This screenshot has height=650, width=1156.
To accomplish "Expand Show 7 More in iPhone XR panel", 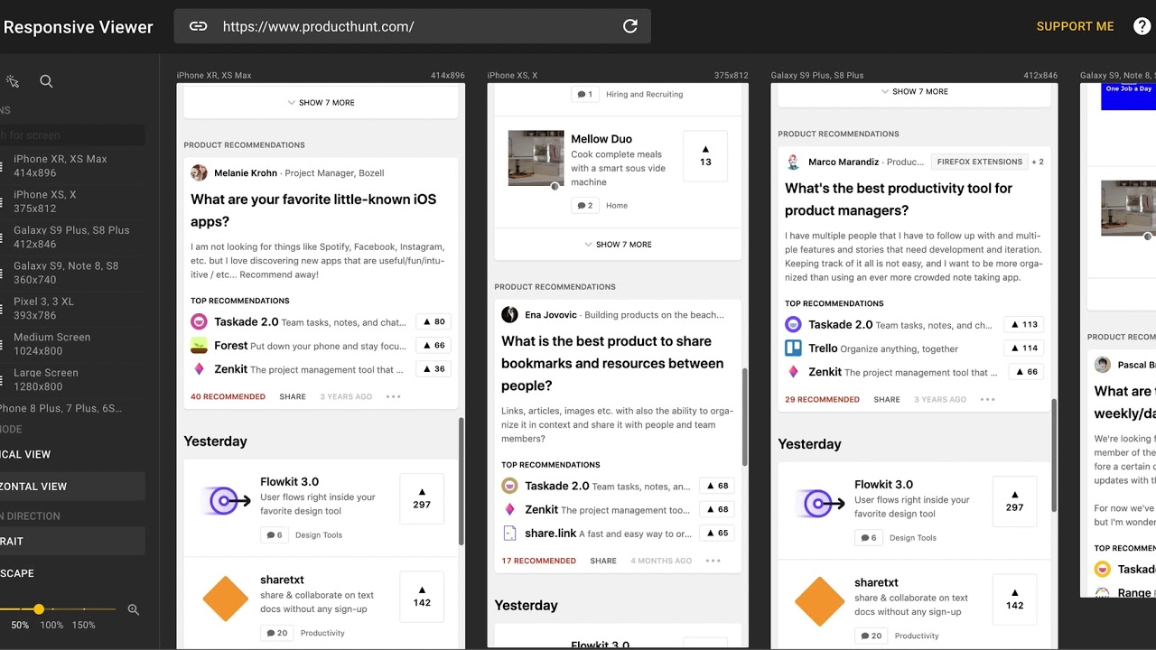I will pyautogui.click(x=321, y=102).
